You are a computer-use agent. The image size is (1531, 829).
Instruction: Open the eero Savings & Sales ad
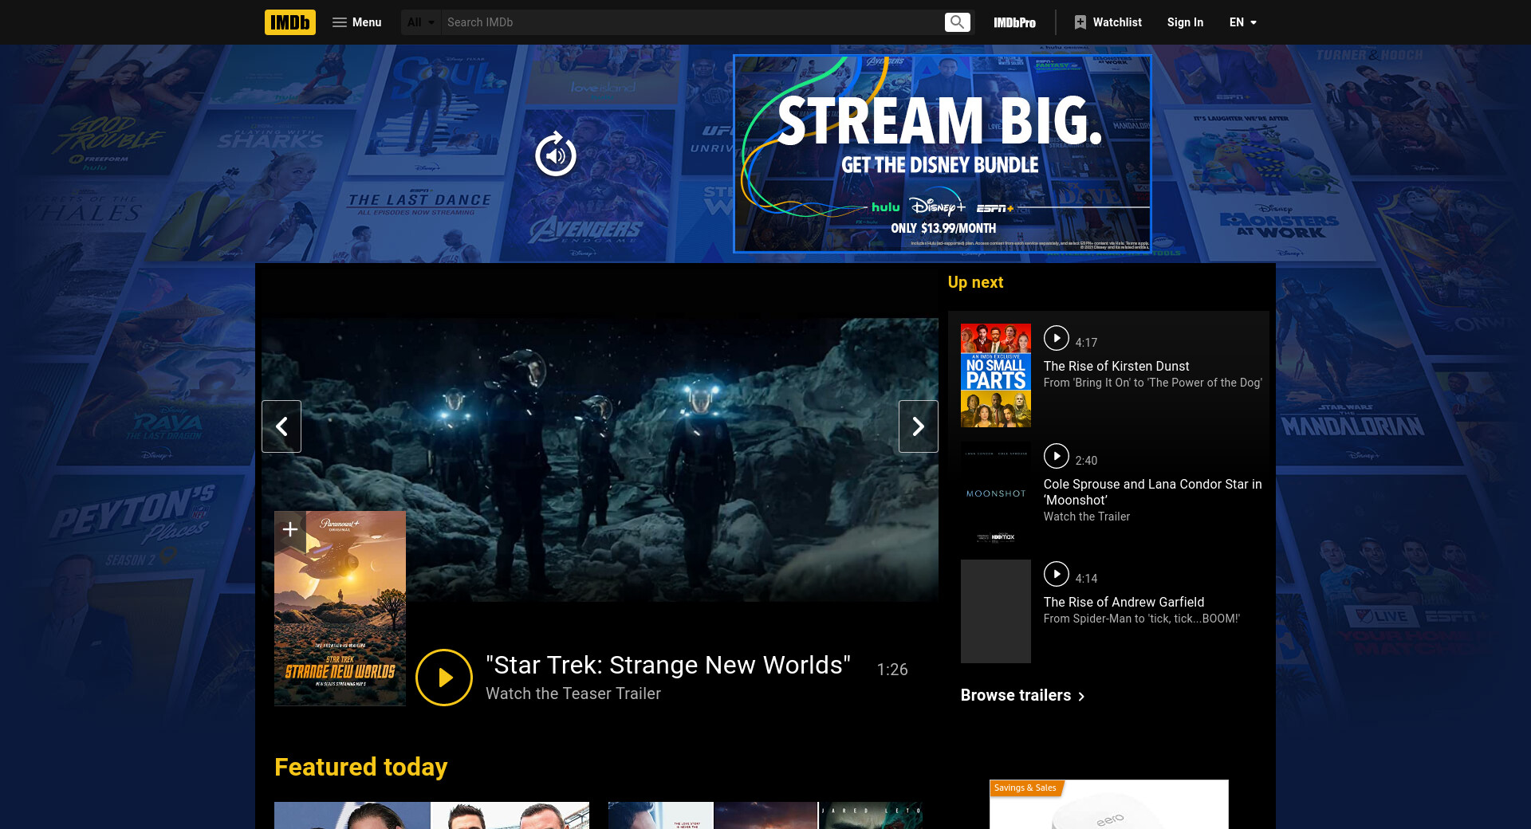click(1109, 804)
